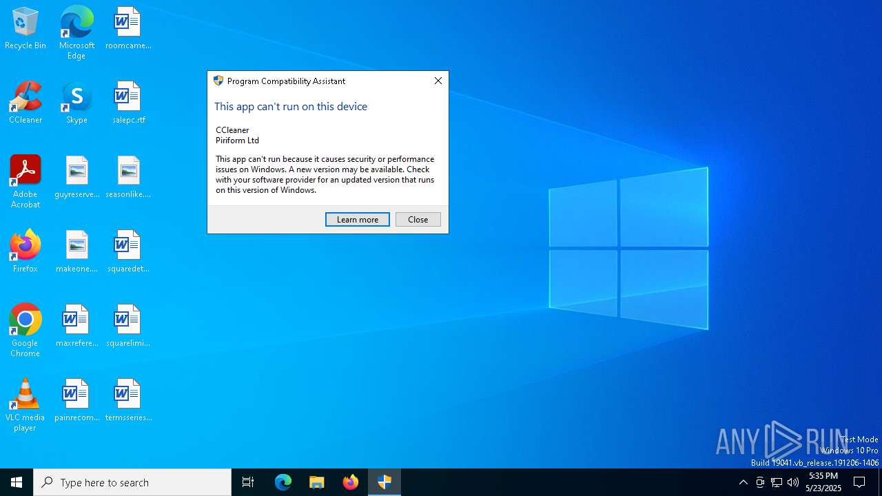Show hidden system tray icons
Screen dimensions: 882x496
coord(743,482)
